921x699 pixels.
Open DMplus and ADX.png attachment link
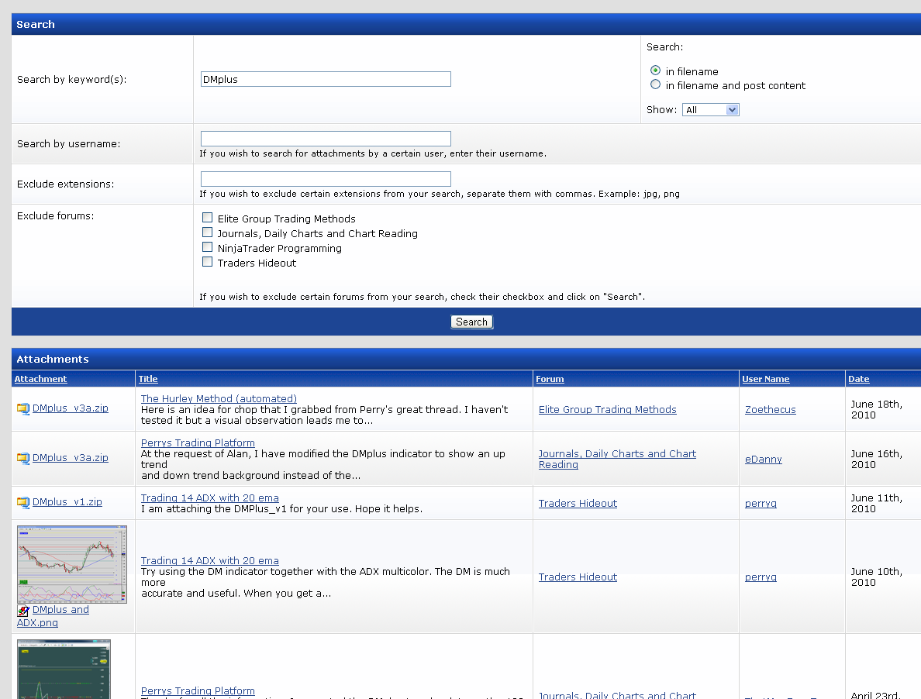click(53, 616)
